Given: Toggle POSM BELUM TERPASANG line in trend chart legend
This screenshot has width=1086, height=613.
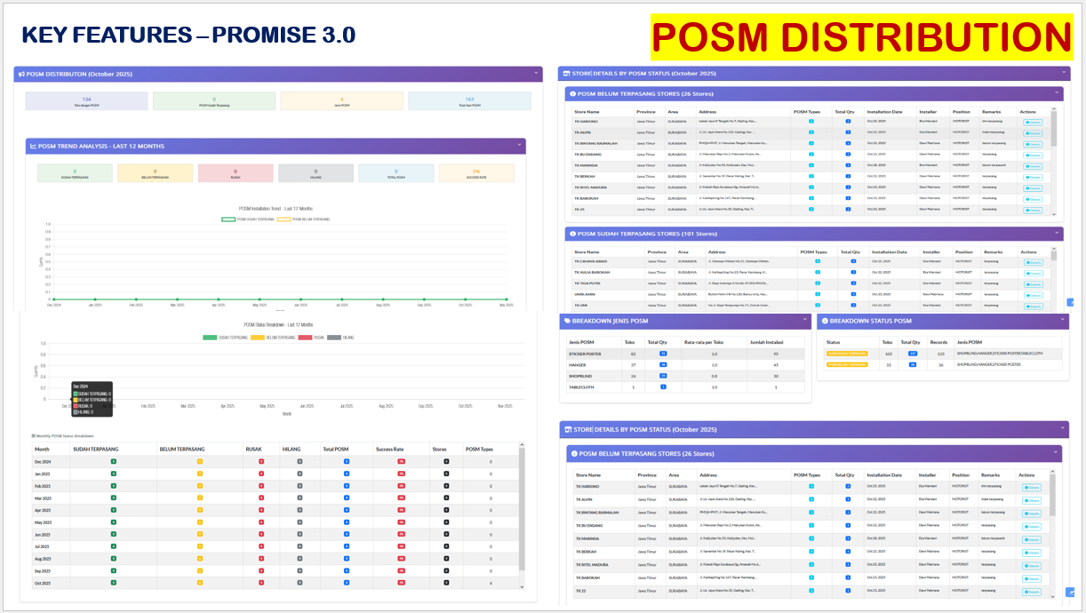Looking at the screenshot, I should point(303,219).
